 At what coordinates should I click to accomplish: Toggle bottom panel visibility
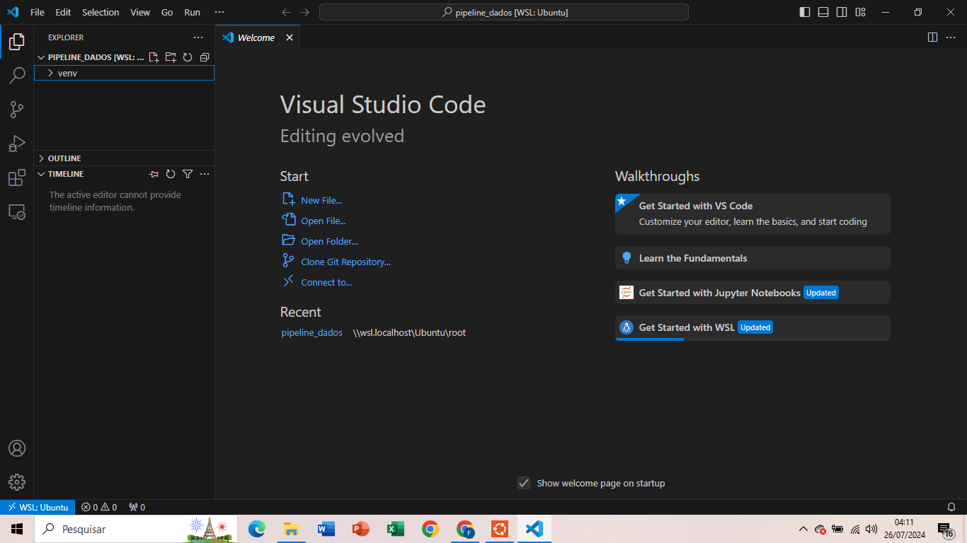pyautogui.click(x=823, y=12)
